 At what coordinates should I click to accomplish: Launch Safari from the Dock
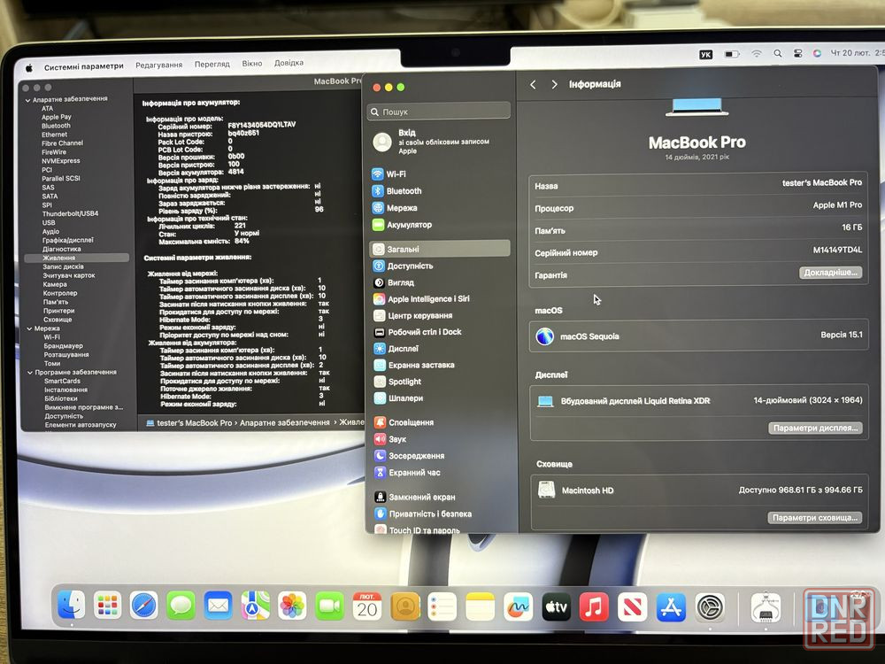[x=144, y=606]
